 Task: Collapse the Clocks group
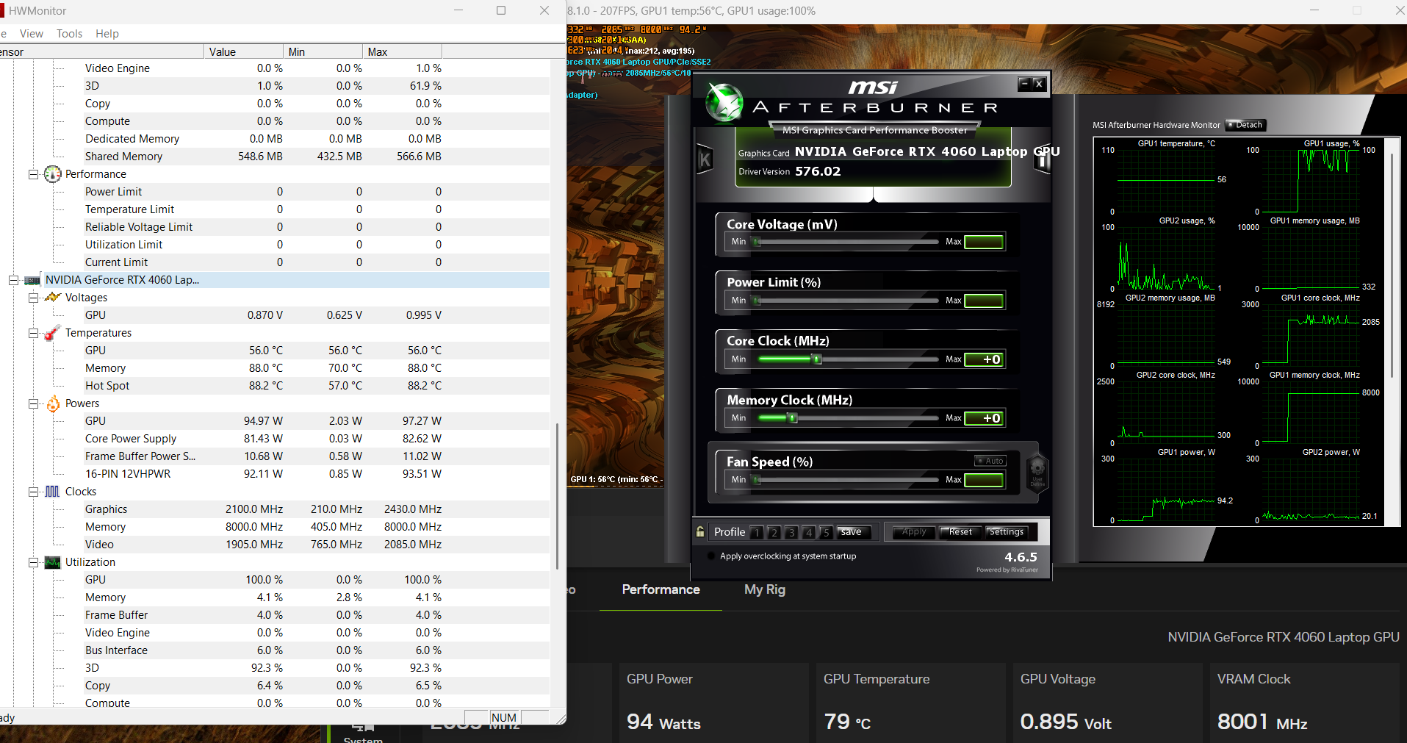click(x=33, y=492)
